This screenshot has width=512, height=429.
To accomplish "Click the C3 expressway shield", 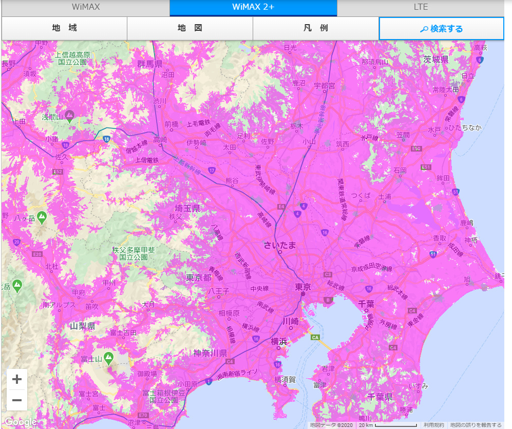I will [328, 274].
